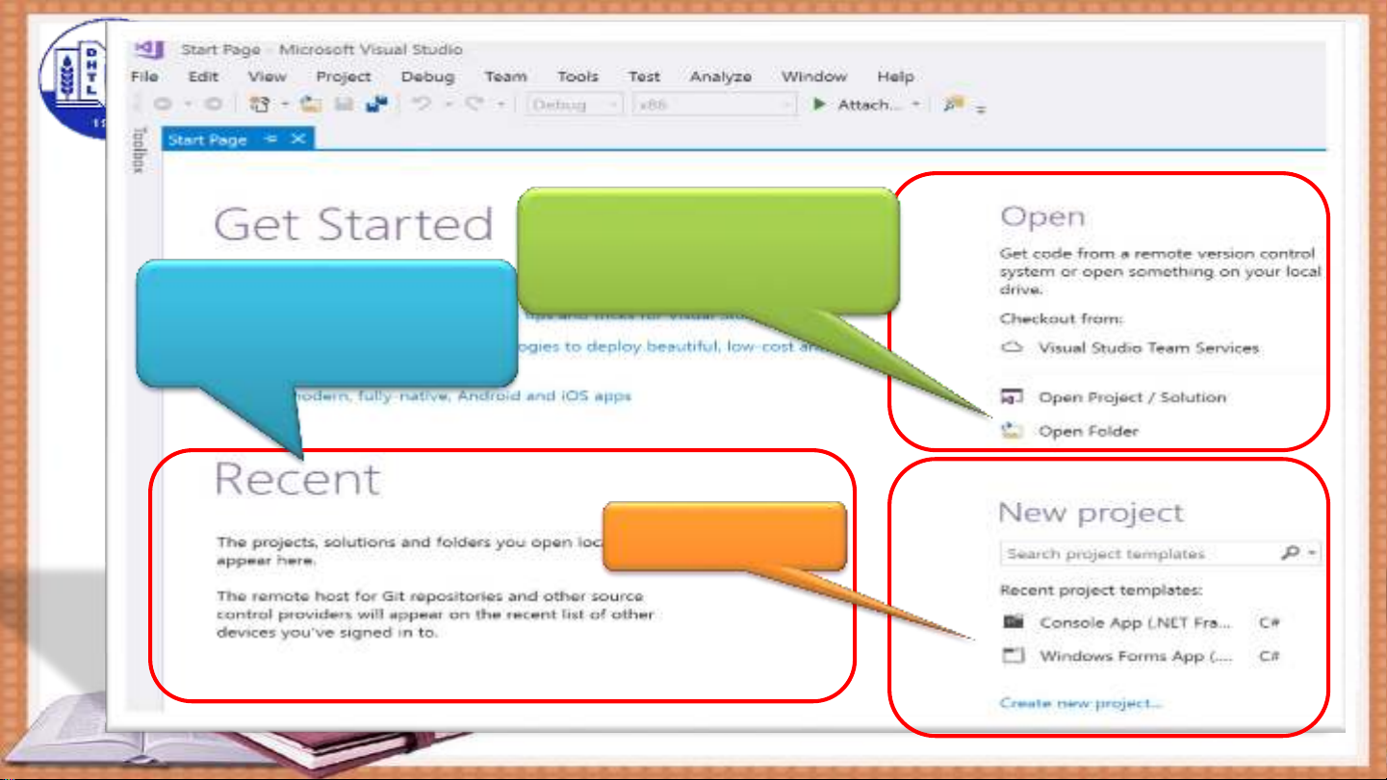Expand the Navigate Backward history dropdown

(x=189, y=105)
